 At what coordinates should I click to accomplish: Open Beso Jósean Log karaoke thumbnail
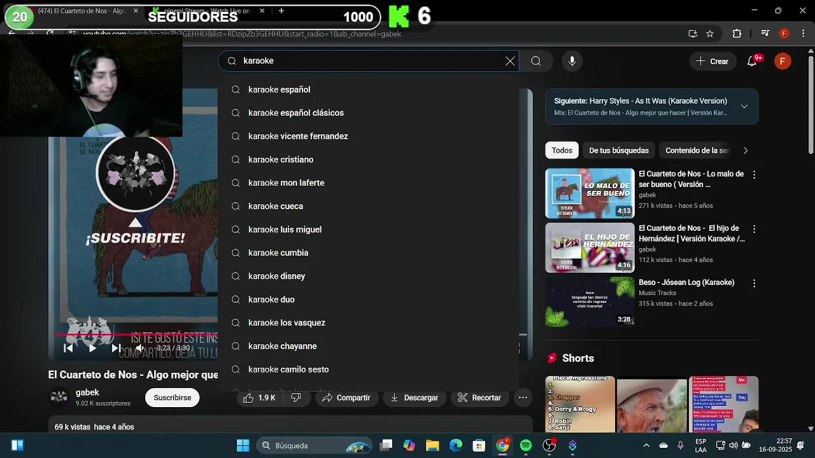coord(590,302)
